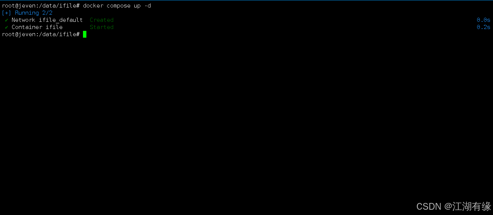Image resolution: width=493 pixels, height=215 pixels.
Task: Click the '0.0s' timing value
Action: click(x=484, y=20)
